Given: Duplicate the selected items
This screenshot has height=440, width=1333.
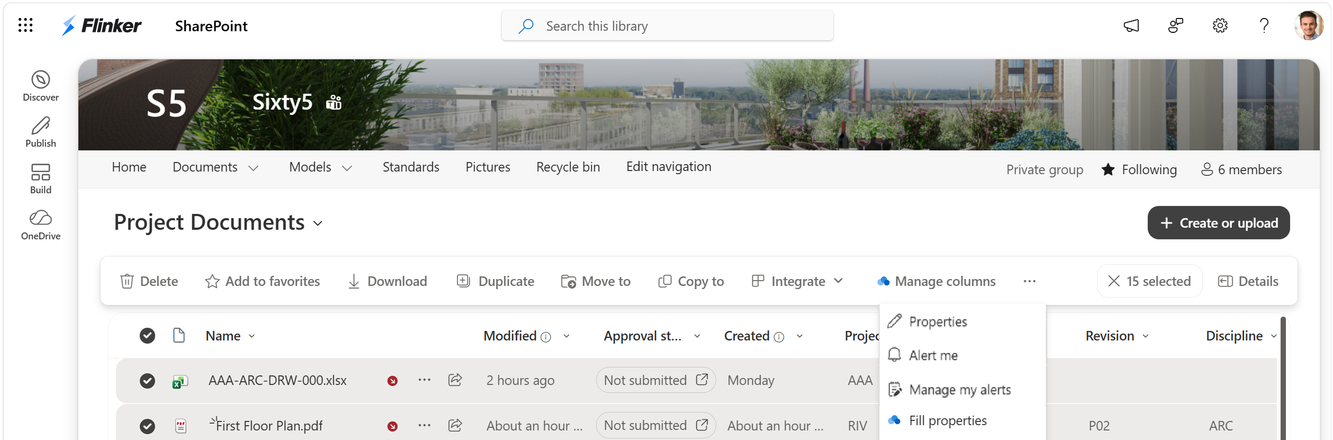Looking at the screenshot, I should tap(496, 281).
